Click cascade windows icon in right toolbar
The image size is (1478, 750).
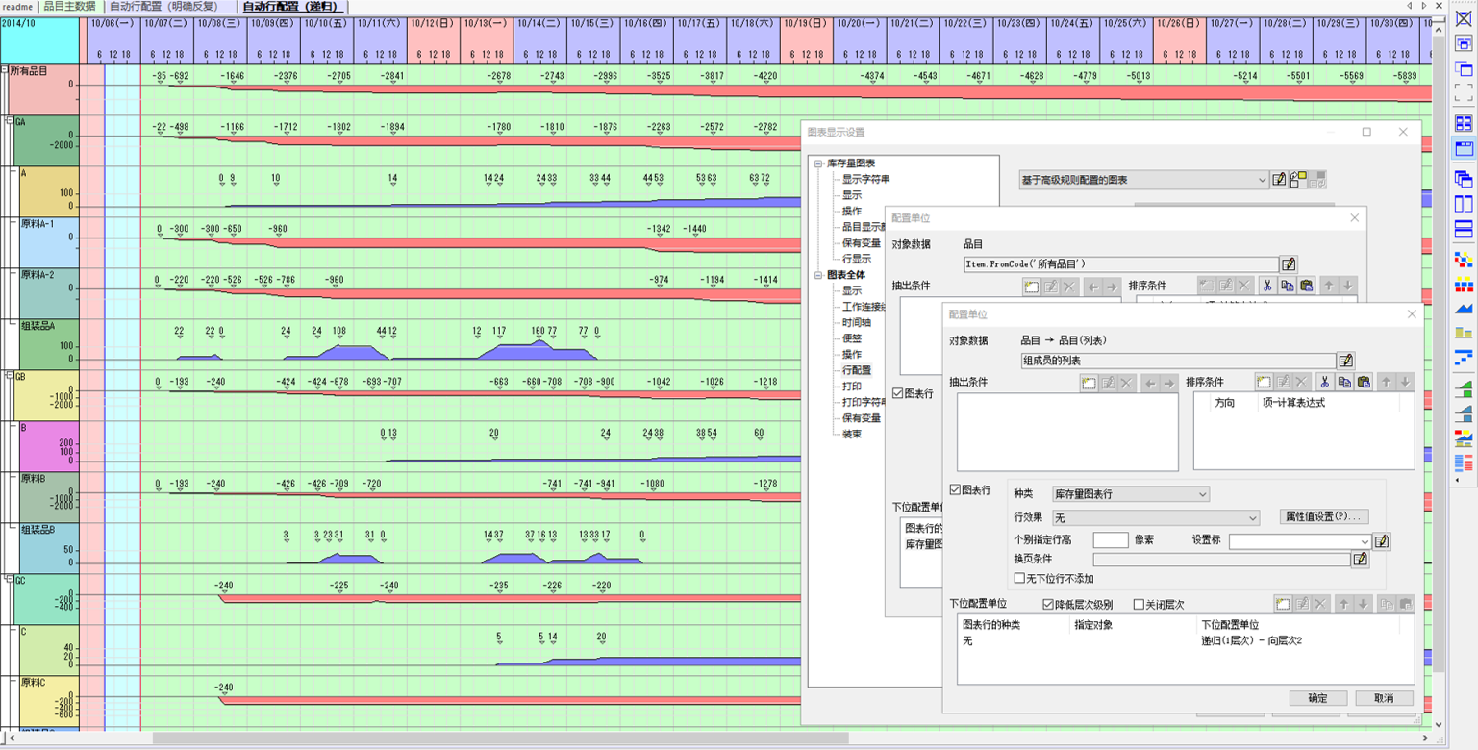tap(1463, 178)
